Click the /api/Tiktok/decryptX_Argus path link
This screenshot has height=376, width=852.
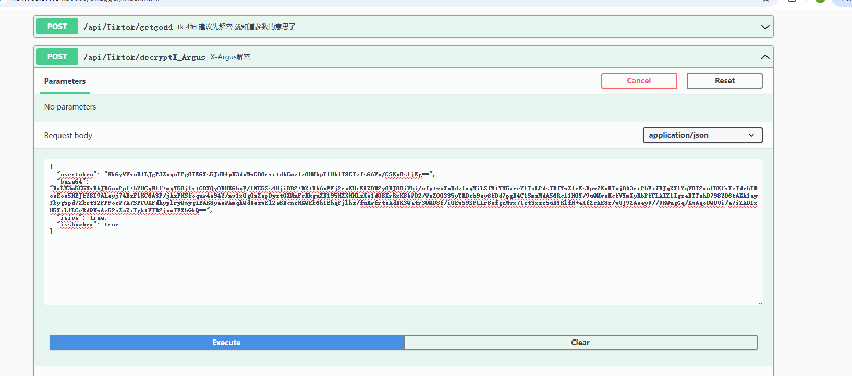[x=144, y=57]
